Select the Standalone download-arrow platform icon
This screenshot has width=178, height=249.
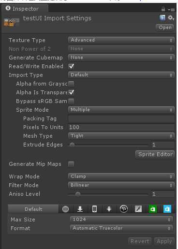click(80, 209)
